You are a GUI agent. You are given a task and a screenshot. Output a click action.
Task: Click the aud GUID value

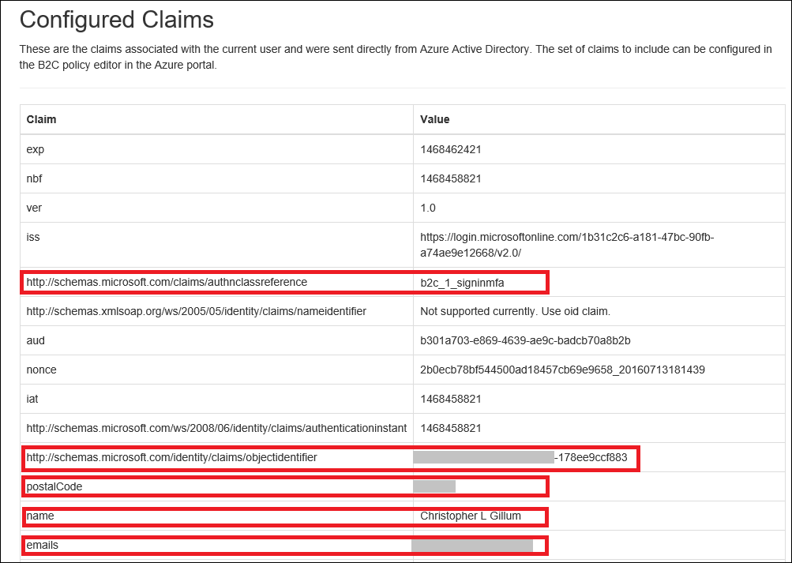(525, 340)
